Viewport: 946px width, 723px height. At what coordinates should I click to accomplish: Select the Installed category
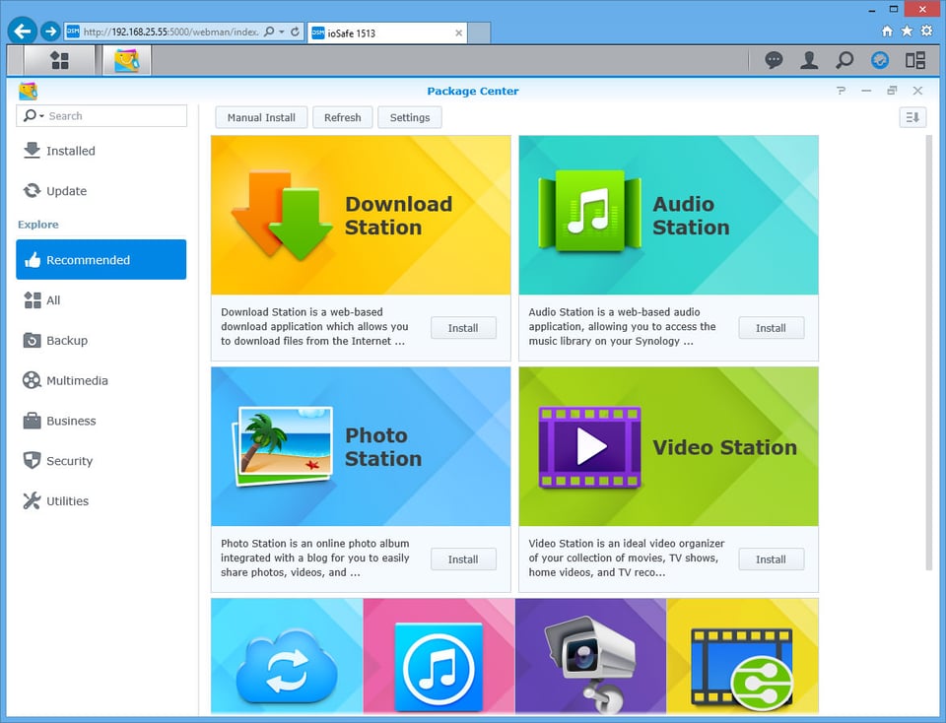101,151
